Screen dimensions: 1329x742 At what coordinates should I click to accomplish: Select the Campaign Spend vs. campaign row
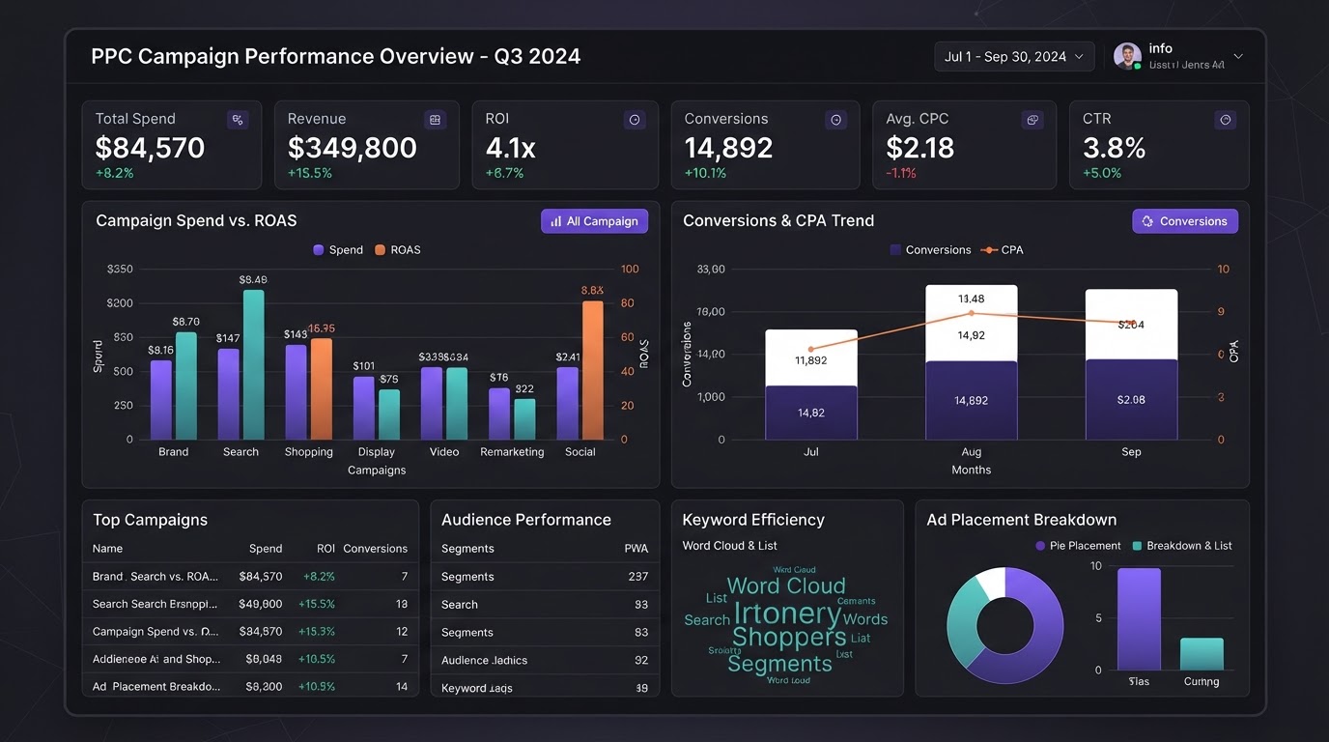tap(250, 632)
